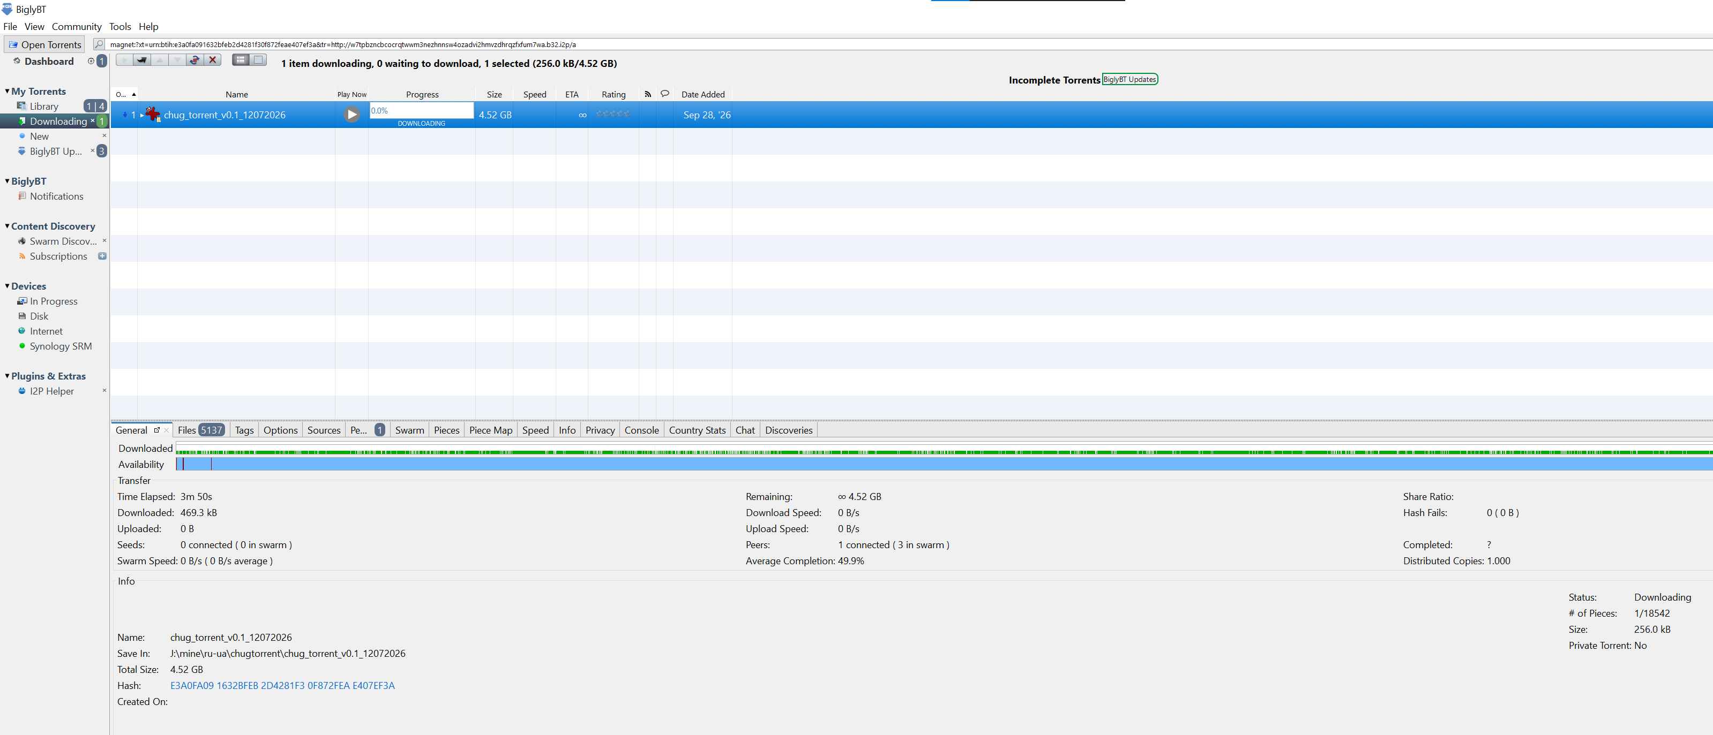Click the torrent hash link
Screen dimensions: 1713x735
282,685
